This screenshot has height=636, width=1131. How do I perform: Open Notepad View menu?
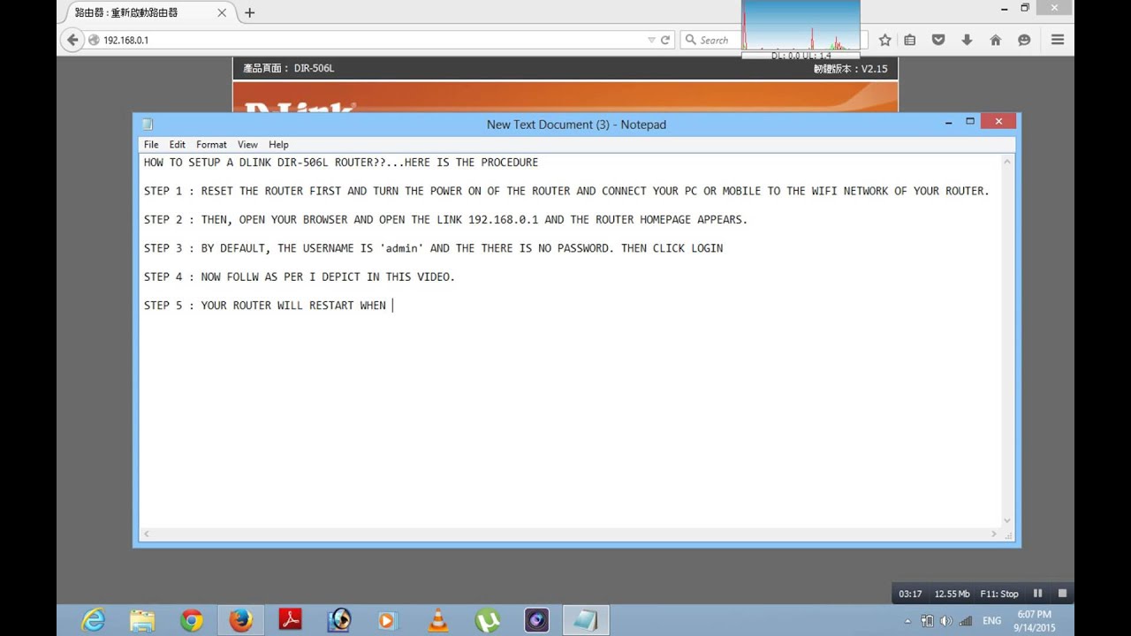point(247,144)
